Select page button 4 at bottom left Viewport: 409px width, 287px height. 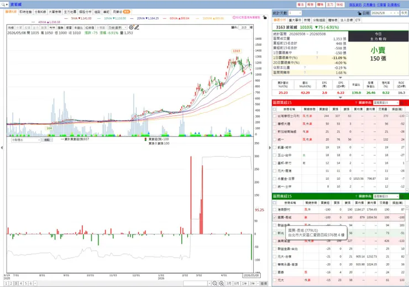pos(21,283)
